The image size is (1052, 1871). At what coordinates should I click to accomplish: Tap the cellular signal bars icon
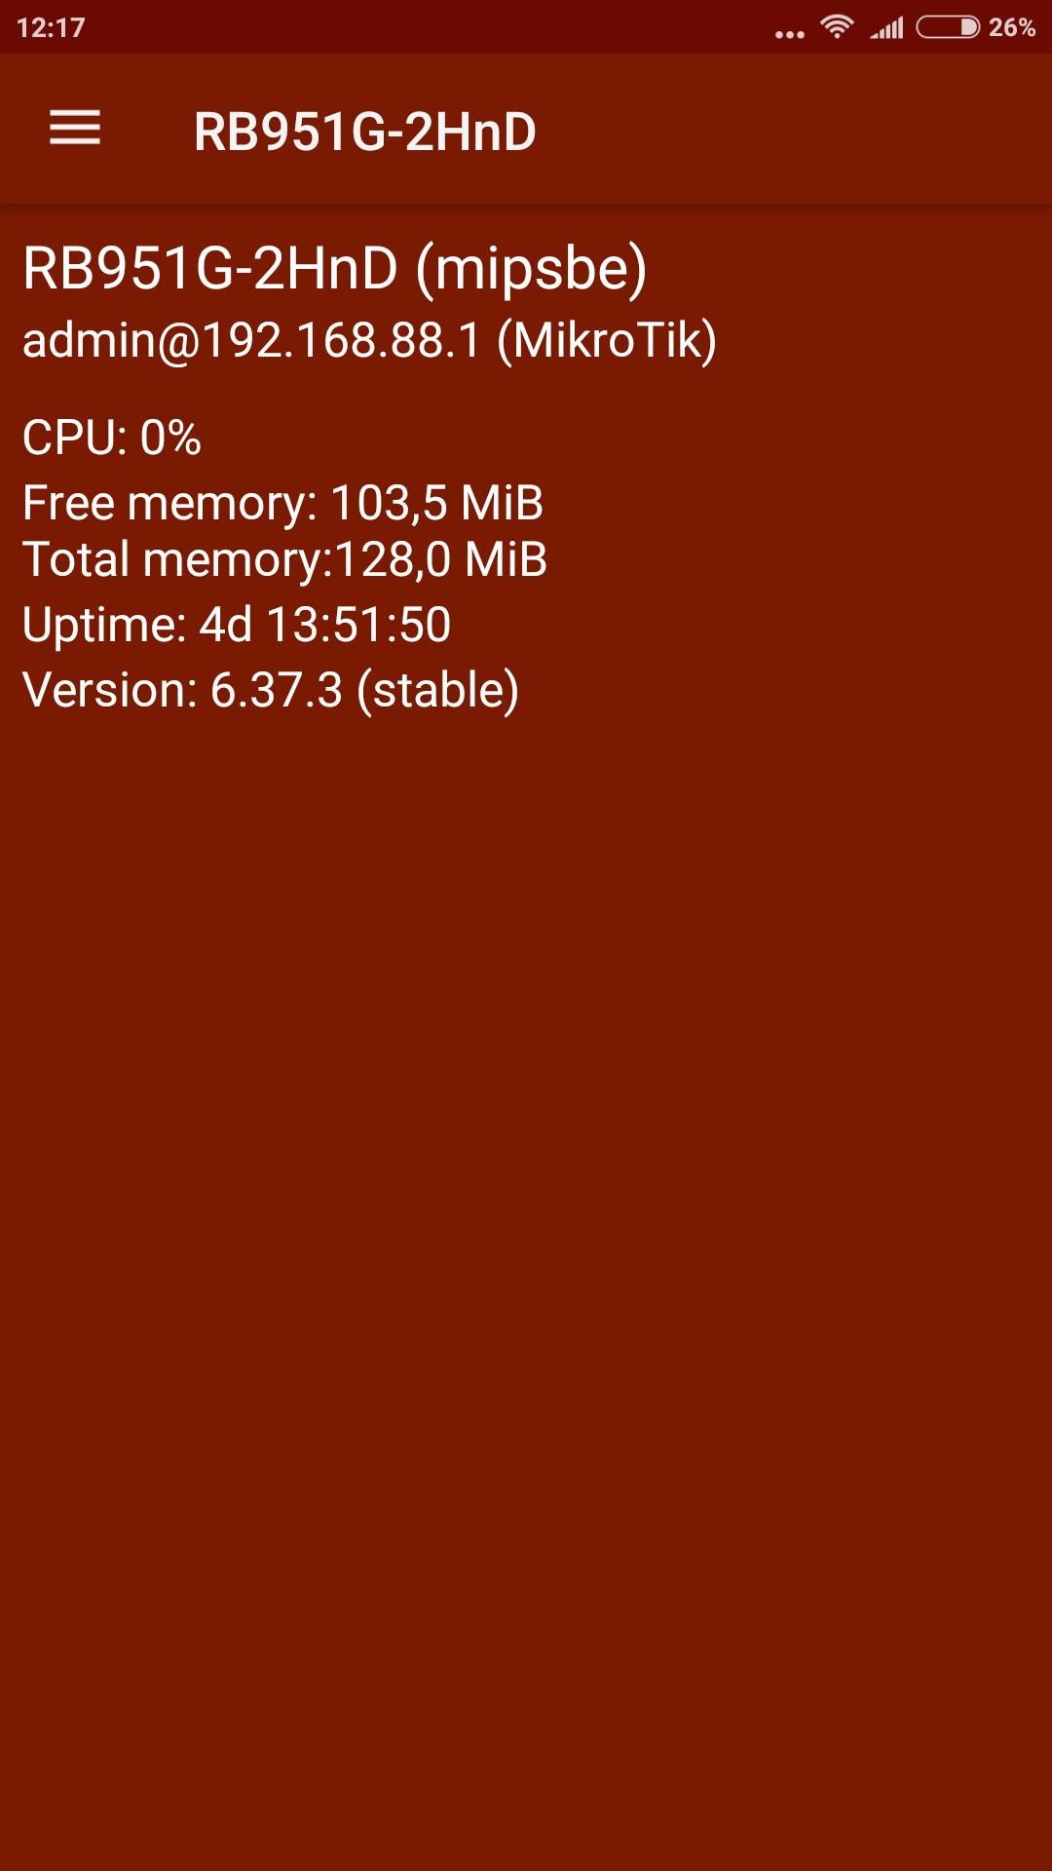887,27
